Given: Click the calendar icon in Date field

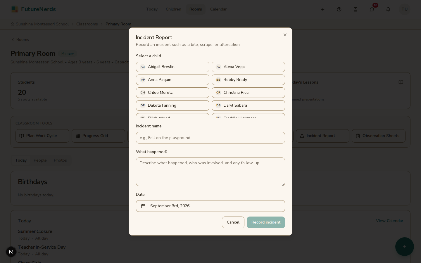Looking at the screenshot, I should coord(143,206).
